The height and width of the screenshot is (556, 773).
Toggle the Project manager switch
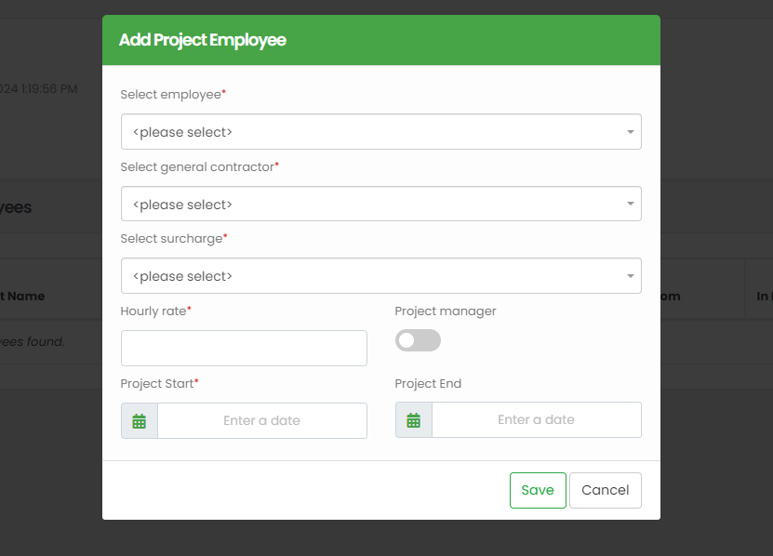click(418, 340)
